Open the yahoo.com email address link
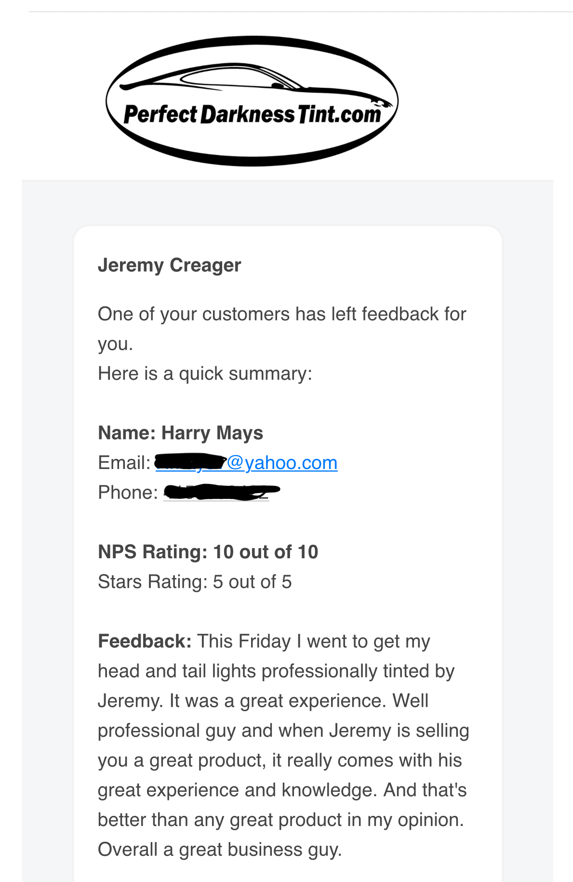This screenshot has width=573, height=882. pos(246,463)
